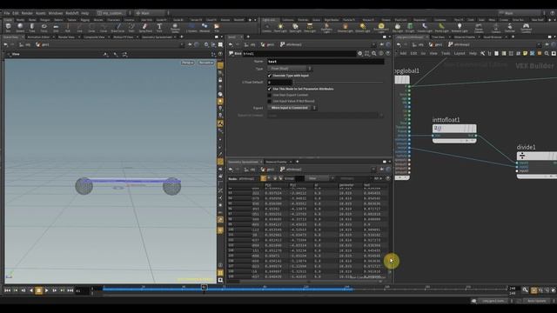Jump to the first frame
This screenshot has height=313, width=557.
coord(8,290)
